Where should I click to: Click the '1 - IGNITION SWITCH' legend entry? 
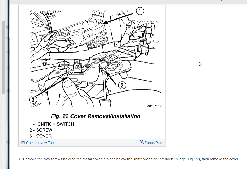52,124
